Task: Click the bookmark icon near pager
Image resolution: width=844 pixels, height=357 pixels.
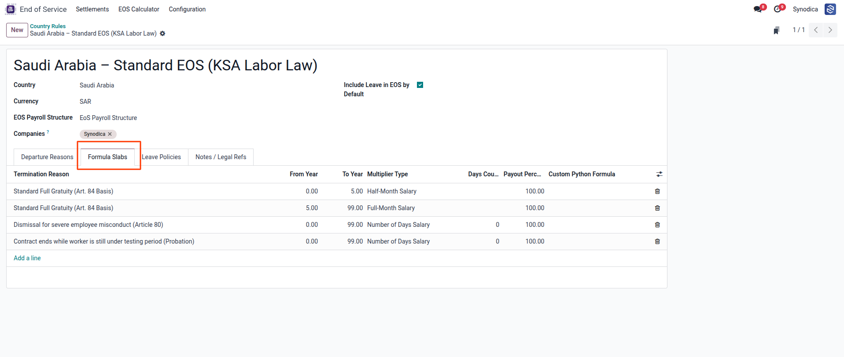Action: point(777,30)
